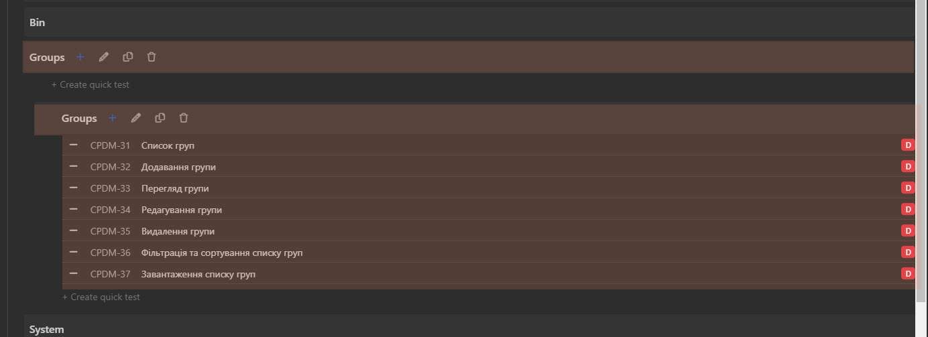This screenshot has height=337, width=928.
Task: Click the vertical scrollbar on the right
Action: 921,134
